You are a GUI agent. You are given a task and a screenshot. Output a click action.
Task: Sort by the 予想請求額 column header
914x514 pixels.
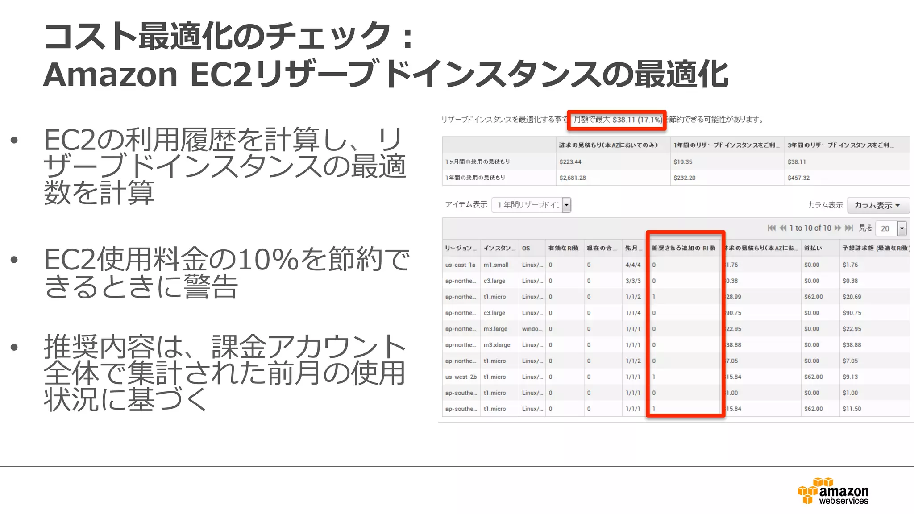coord(875,248)
